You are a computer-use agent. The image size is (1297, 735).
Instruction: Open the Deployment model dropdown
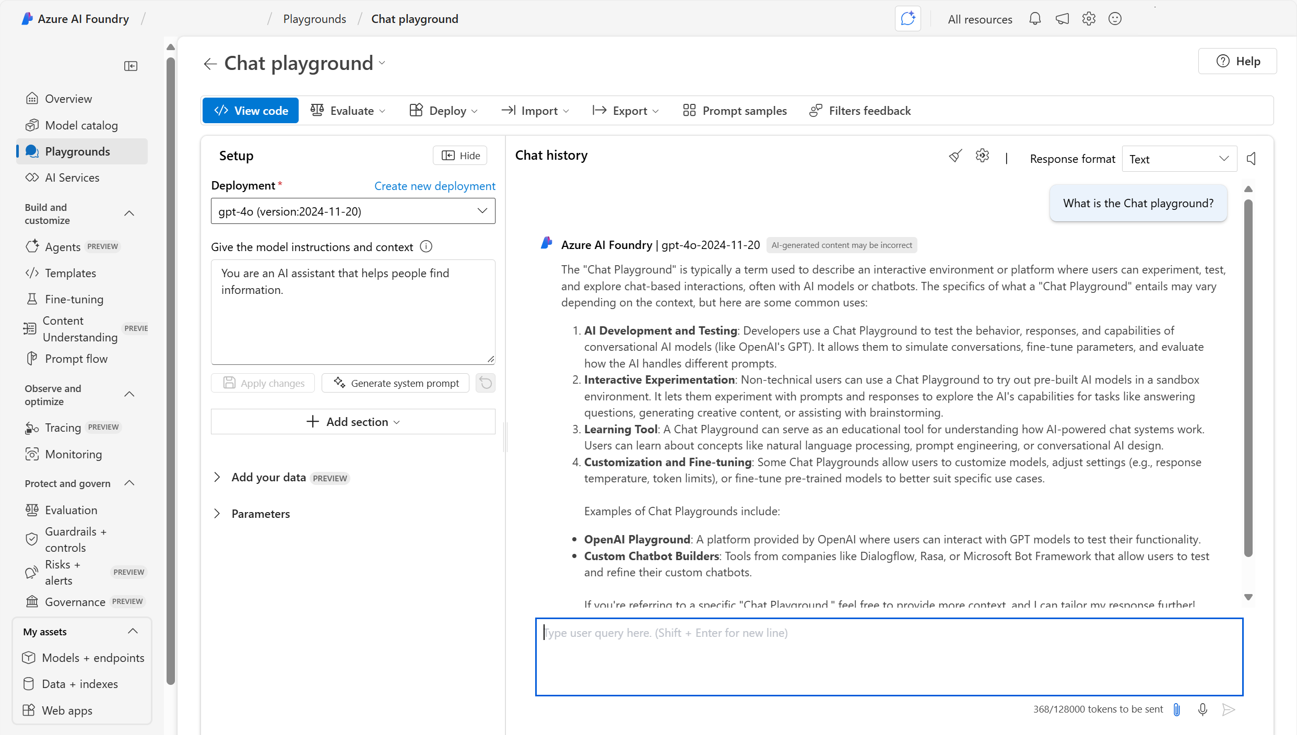click(x=353, y=211)
